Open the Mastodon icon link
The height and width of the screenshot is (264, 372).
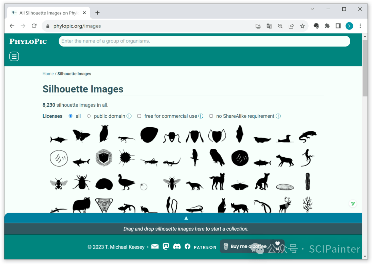point(166,246)
